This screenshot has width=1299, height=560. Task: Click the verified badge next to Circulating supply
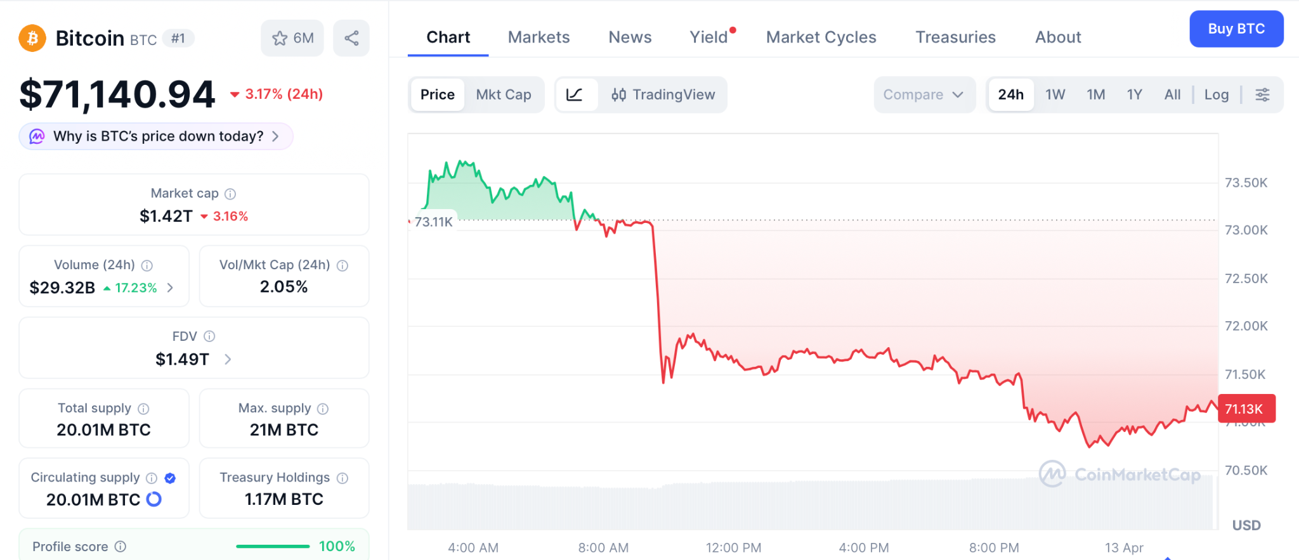tap(169, 478)
